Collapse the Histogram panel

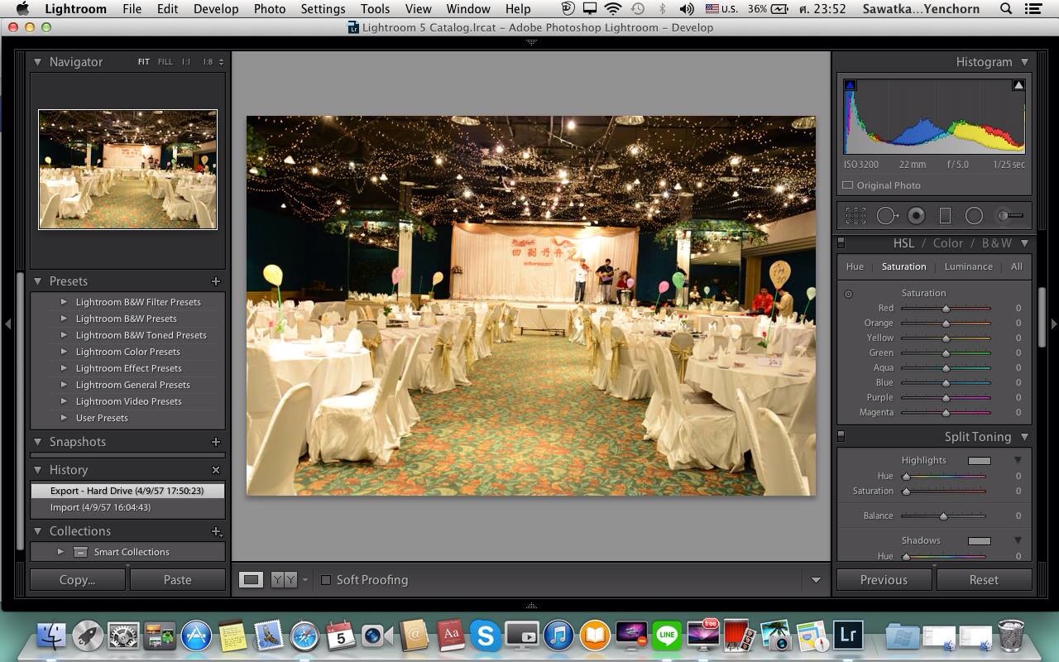(x=1024, y=62)
